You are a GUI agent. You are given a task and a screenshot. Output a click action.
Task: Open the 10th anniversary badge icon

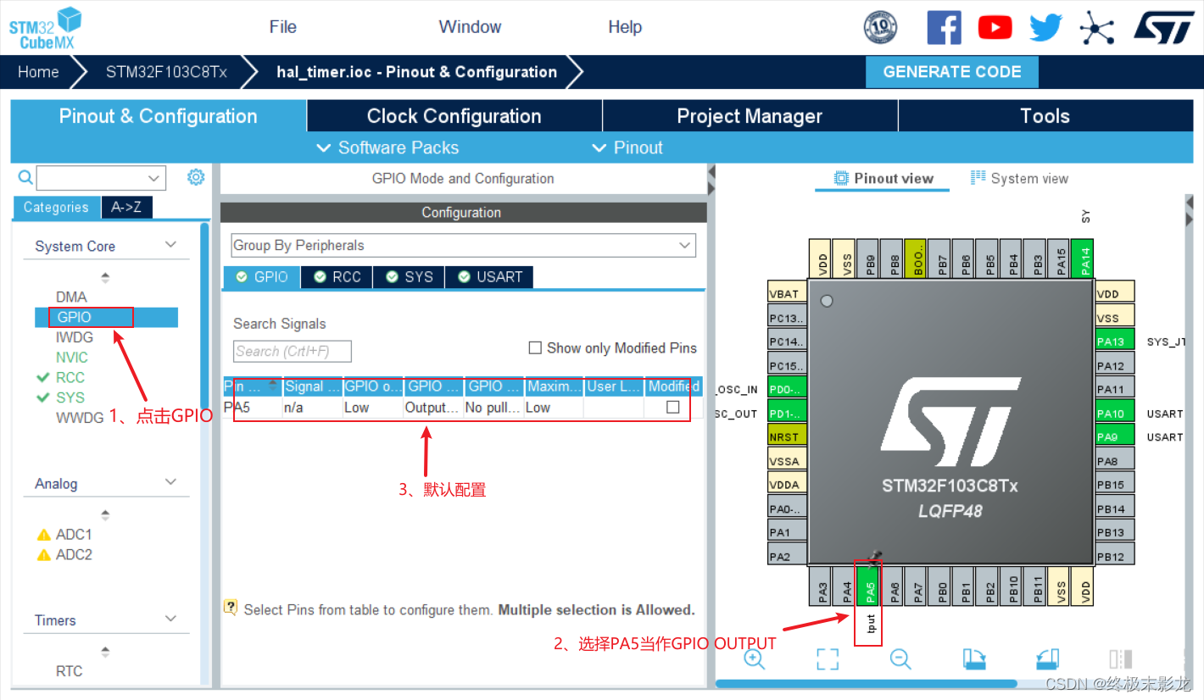click(880, 28)
